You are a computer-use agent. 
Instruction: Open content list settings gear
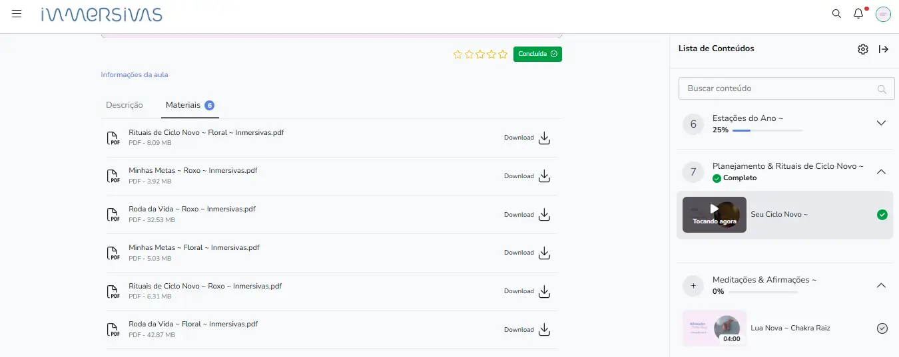(x=863, y=49)
